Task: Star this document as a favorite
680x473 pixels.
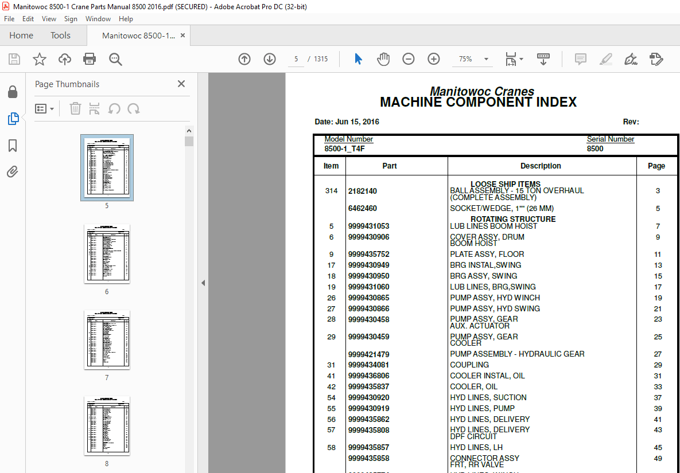Action: click(39, 58)
